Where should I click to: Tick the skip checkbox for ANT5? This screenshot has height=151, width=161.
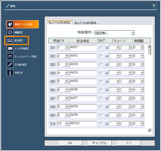click(101, 82)
